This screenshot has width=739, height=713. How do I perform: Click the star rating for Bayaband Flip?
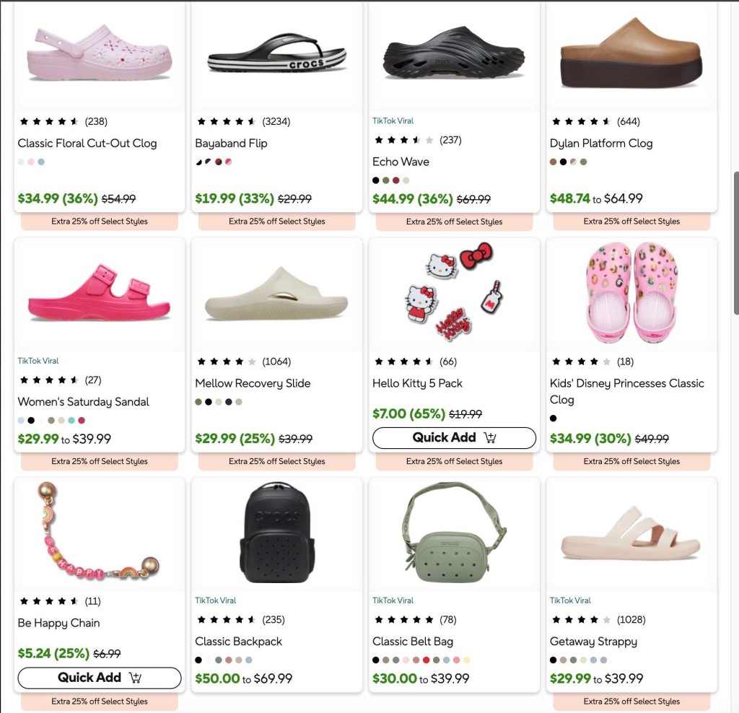click(226, 121)
